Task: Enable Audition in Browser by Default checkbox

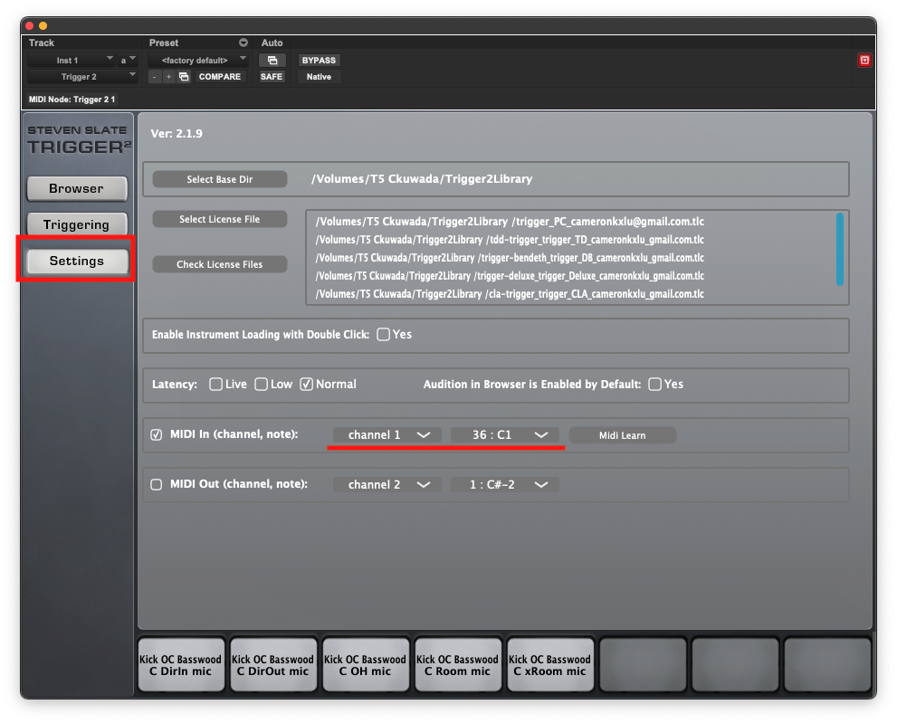Action: [x=655, y=385]
